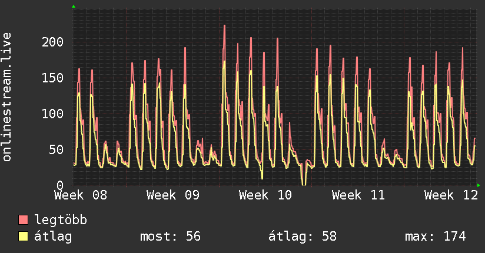This screenshot has height=253, width=485.
Task: Click the '50' y-axis value
Action: pos(57,149)
